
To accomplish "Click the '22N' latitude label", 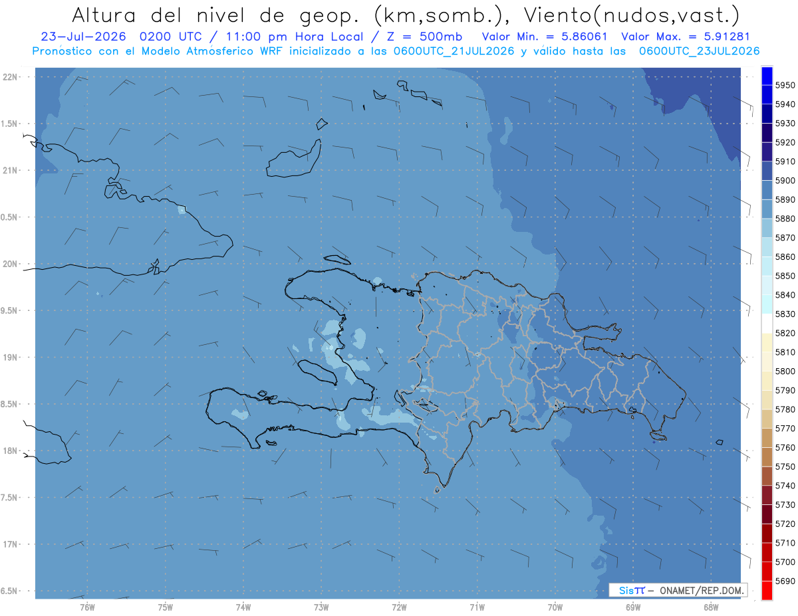I will point(10,76).
